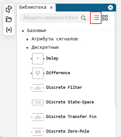Image resolution: width=121 pixels, height=137 pixels.
Task: Expand the Атрибуты сигналов group
Action: click(x=27, y=39)
